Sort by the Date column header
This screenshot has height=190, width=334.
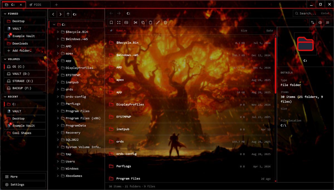[269, 31]
